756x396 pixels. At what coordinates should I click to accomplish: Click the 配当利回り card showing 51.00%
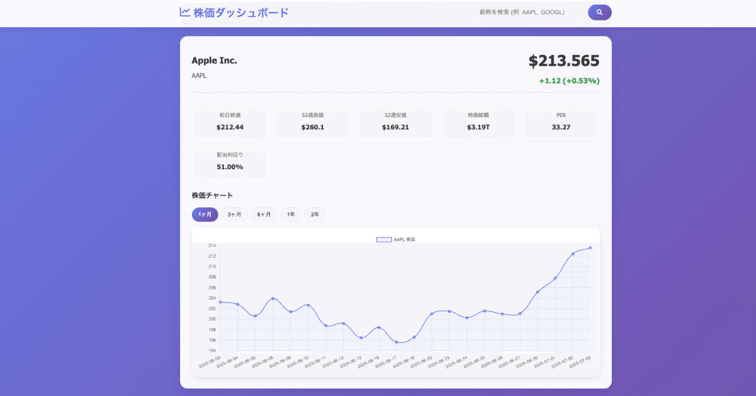pos(229,164)
